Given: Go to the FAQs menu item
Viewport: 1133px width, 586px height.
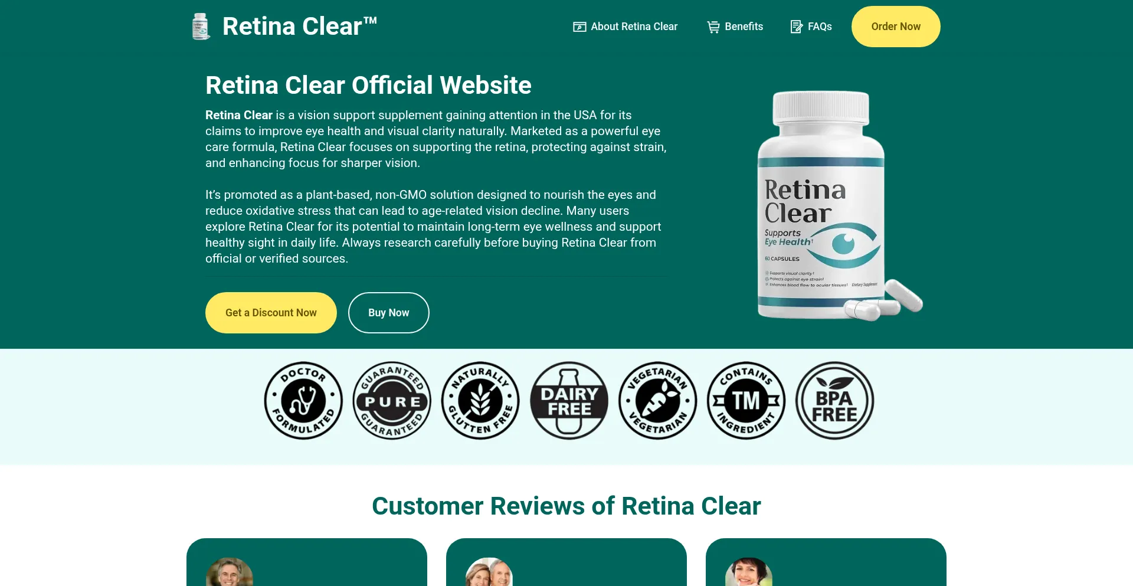Looking at the screenshot, I should pos(811,27).
